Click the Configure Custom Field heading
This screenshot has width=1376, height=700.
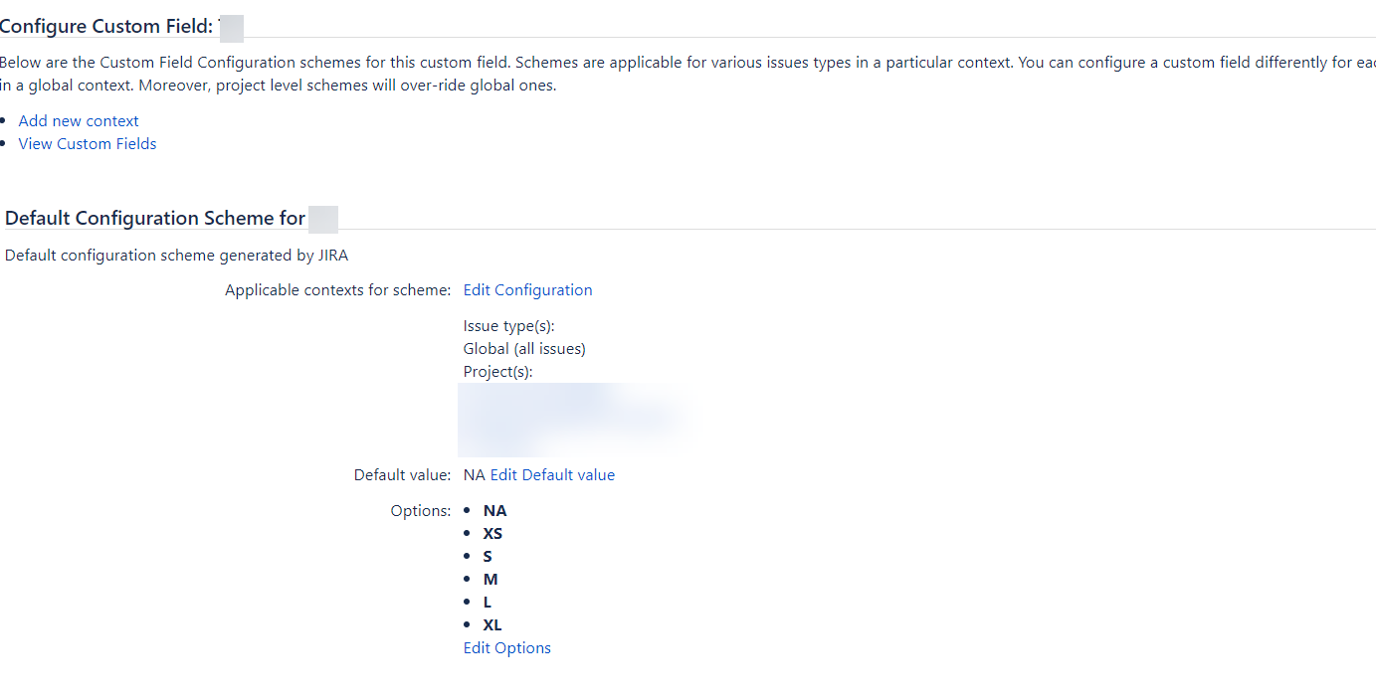point(106,27)
